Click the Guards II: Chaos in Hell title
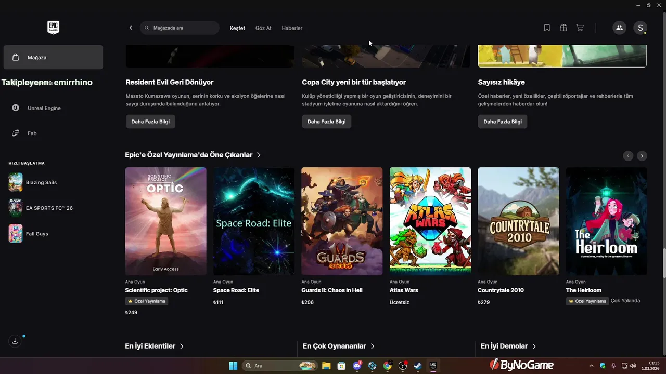This screenshot has width=666, height=374. click(332, 290)
